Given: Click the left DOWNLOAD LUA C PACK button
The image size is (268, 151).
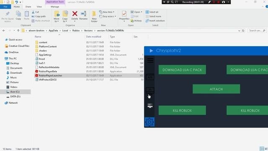Looking at the screenshot, I should pyautogui.click(x=182, y=70).
